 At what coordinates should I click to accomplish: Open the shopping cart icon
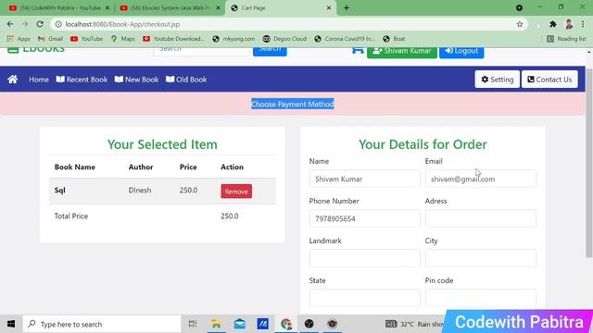[x=358, y=51]
